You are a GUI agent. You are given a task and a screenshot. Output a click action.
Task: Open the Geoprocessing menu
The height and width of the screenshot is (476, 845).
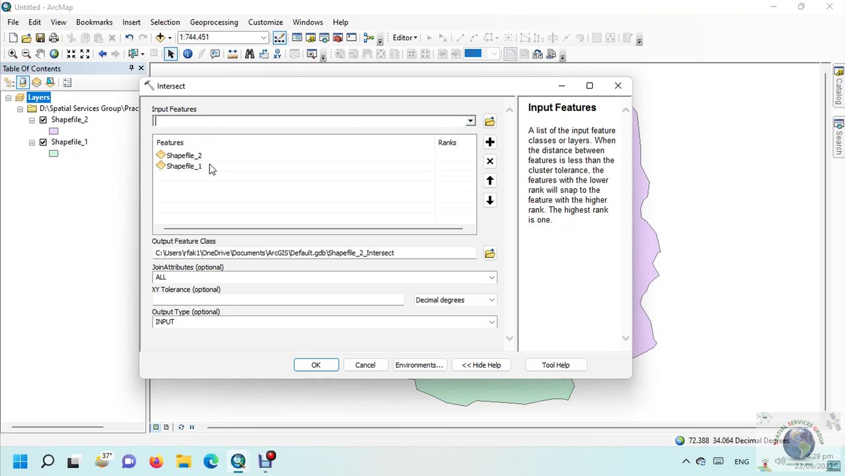click(x=215, y=22)
